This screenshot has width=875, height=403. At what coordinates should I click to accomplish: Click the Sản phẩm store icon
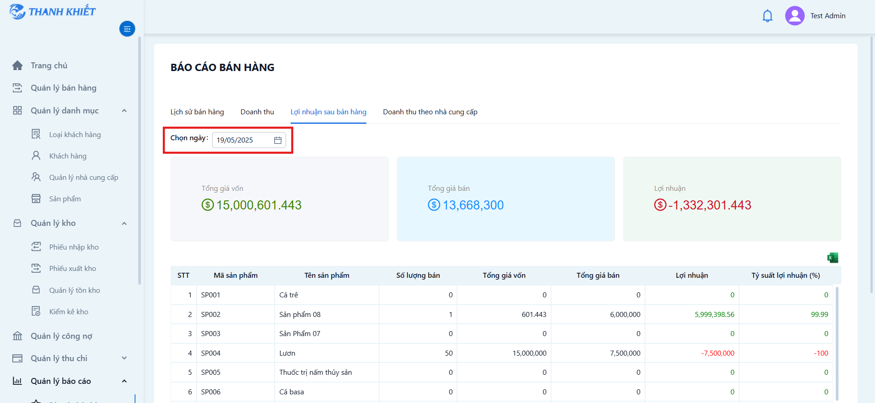tap(36, 199)
